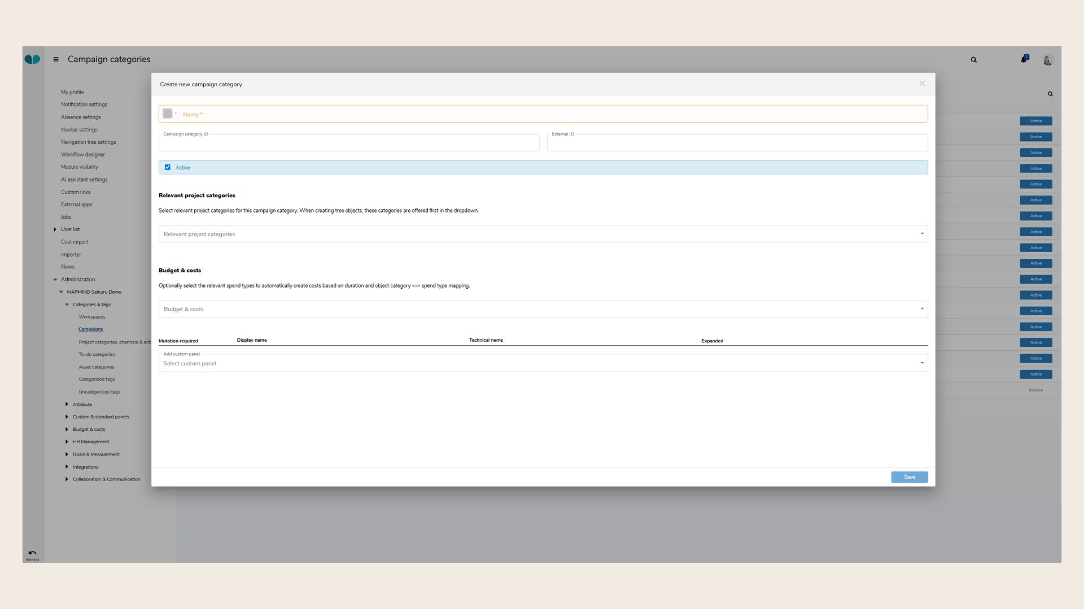1084x609 pixels.
Task: Click the Marmind back arrow icon
Action: [32, 553]
